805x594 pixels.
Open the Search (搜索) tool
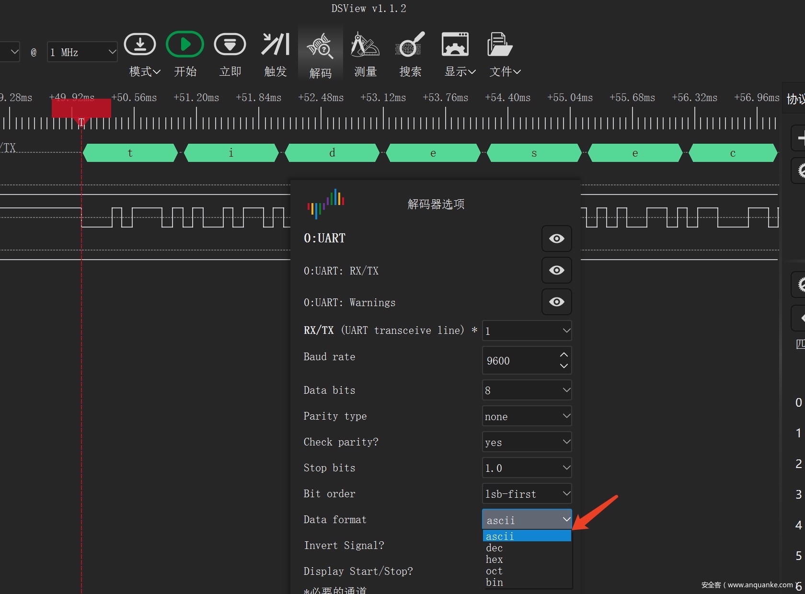[x=410, y=45]
